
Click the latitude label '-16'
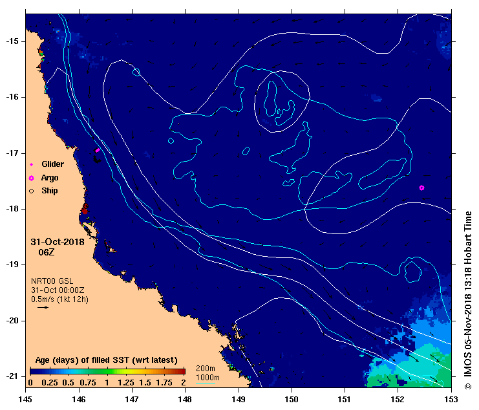coord(12,97)
